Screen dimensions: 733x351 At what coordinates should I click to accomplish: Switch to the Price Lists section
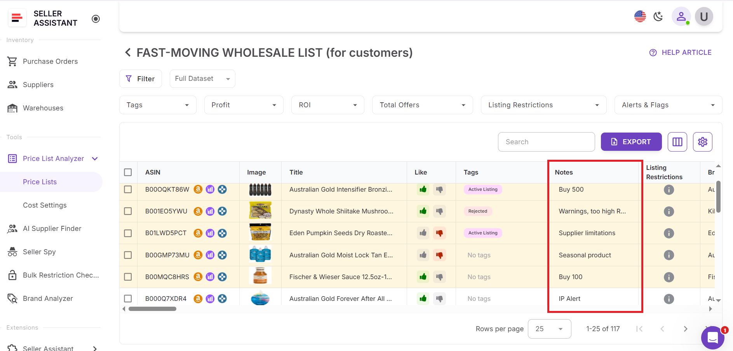click(x=40, y=182)
